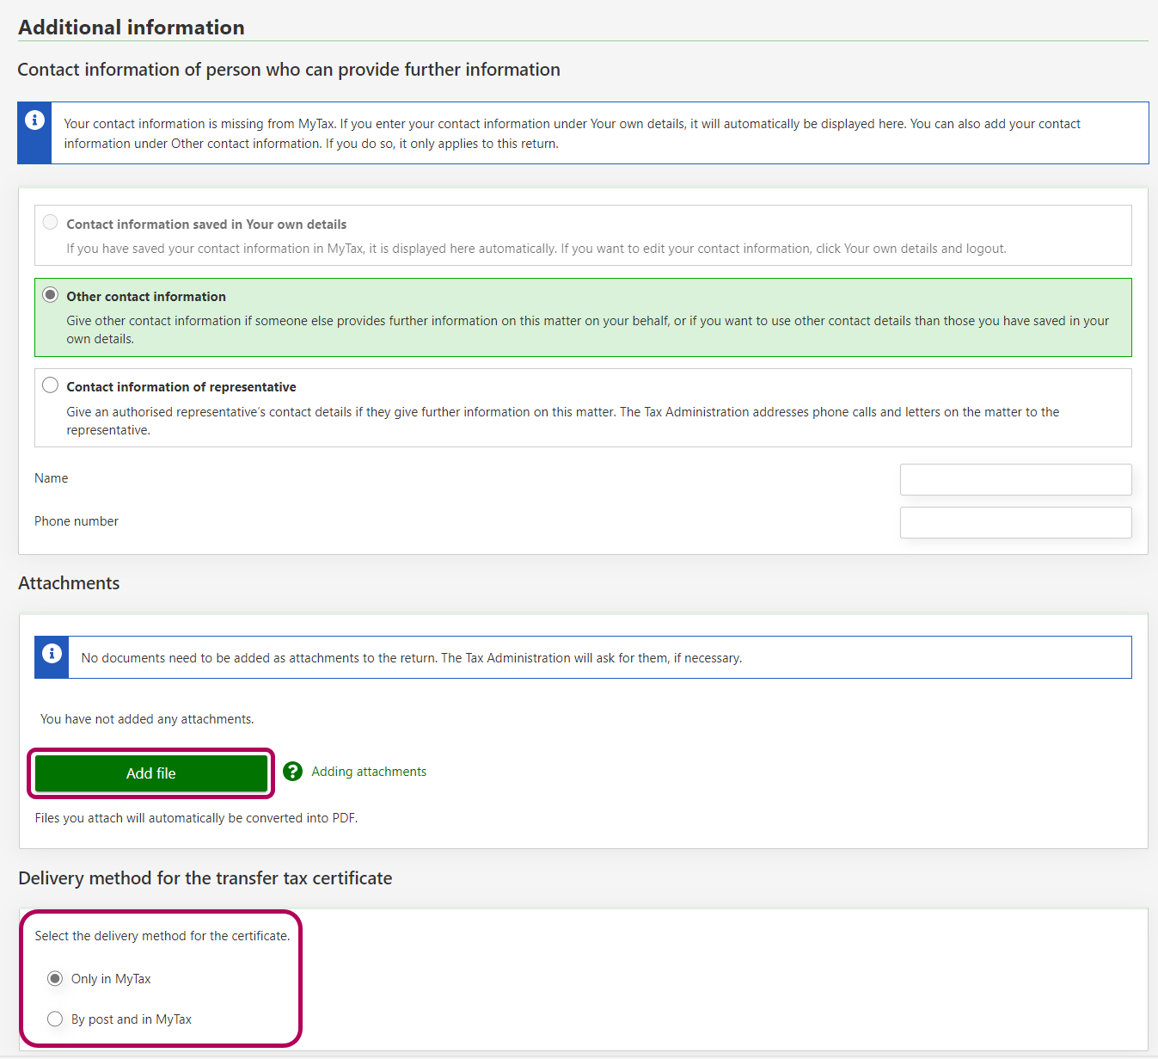Click the 'Select the delivery method' instruction text

[x=162, y=936]
